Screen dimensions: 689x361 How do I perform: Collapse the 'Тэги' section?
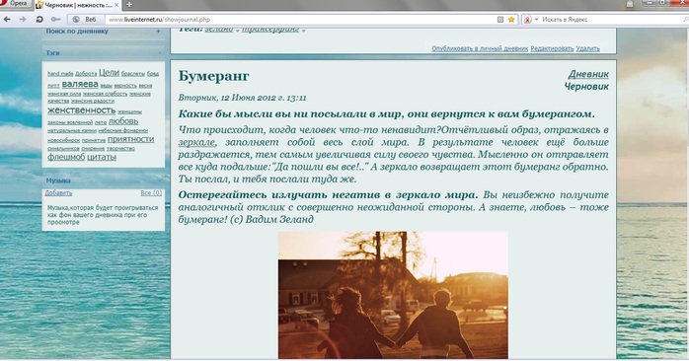[x=159, y=53]
